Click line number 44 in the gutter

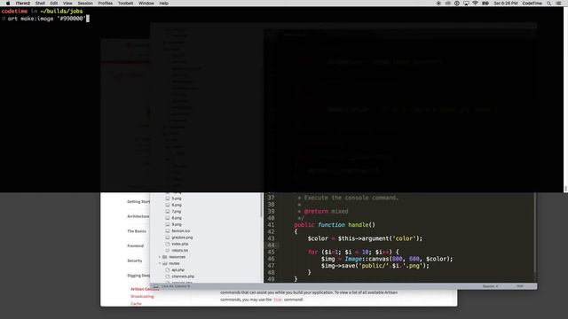tap(271, 245)
